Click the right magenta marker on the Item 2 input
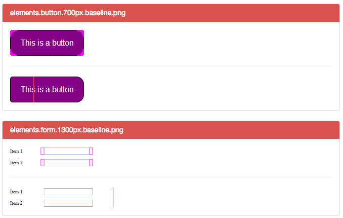This screenshot has height=218, width=343. point(91,163)
